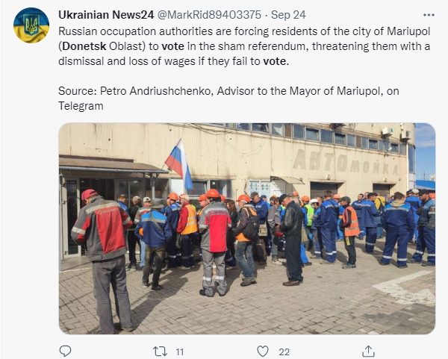The height and width of the screenshot is (359, 448).
Task: Visit the @MarkRid89403375 handle
Action: [209, 15]
